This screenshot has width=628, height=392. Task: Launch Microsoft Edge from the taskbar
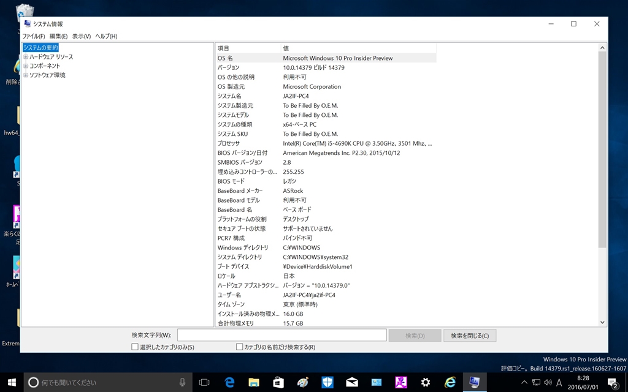coord(229,382)
